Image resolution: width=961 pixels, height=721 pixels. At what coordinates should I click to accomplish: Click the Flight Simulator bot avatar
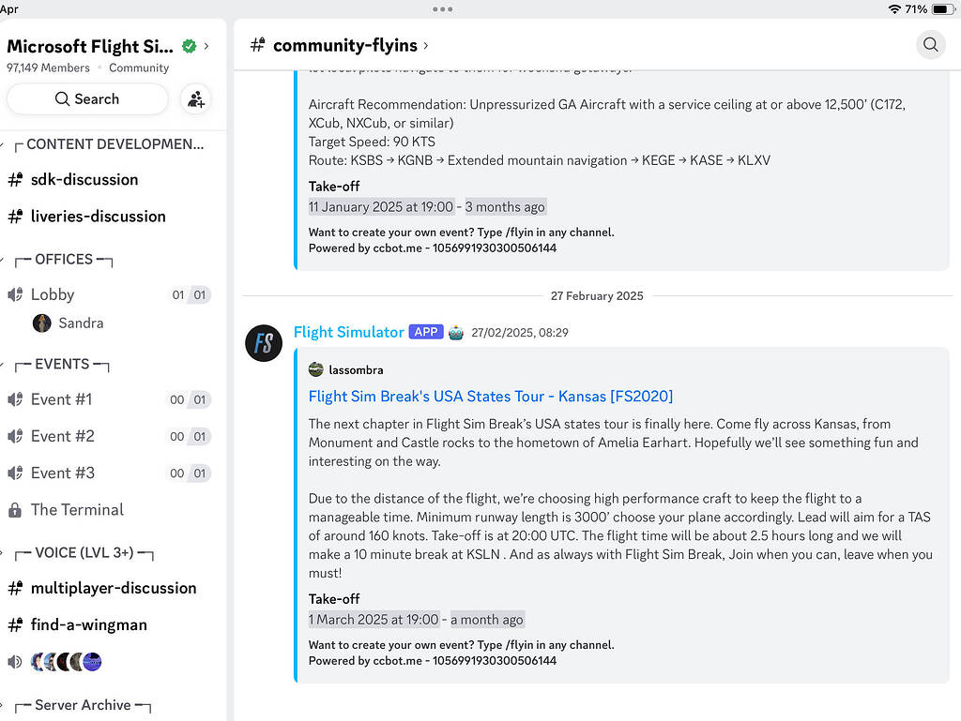click(263, 343)
